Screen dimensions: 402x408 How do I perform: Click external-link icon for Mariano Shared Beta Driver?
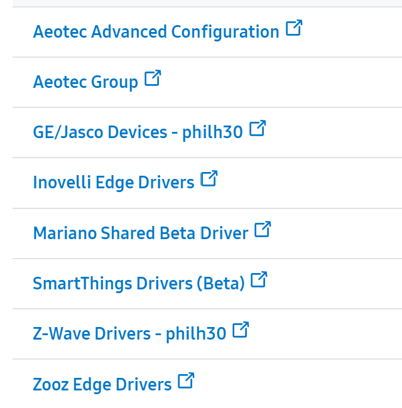point(263,229)
